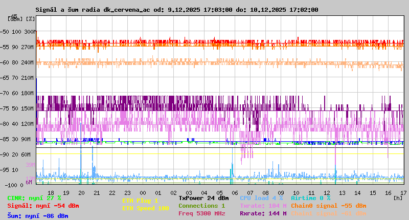Select the red Signál -54 dBm legend entry
The height and width of the screenshot is (220, 409).
click(43, 206)
